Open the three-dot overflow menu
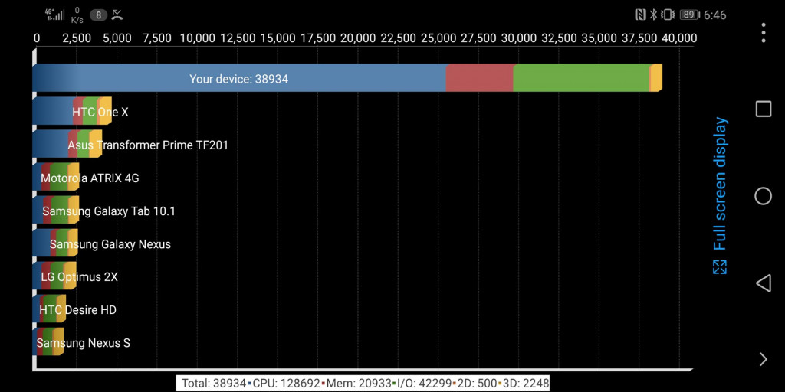 pos(763,32)
